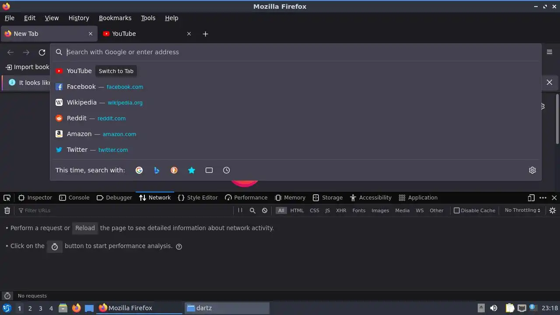Open a new tab with plus button
The width and height of the screenshot is (560, 315).
click(206, 34)
